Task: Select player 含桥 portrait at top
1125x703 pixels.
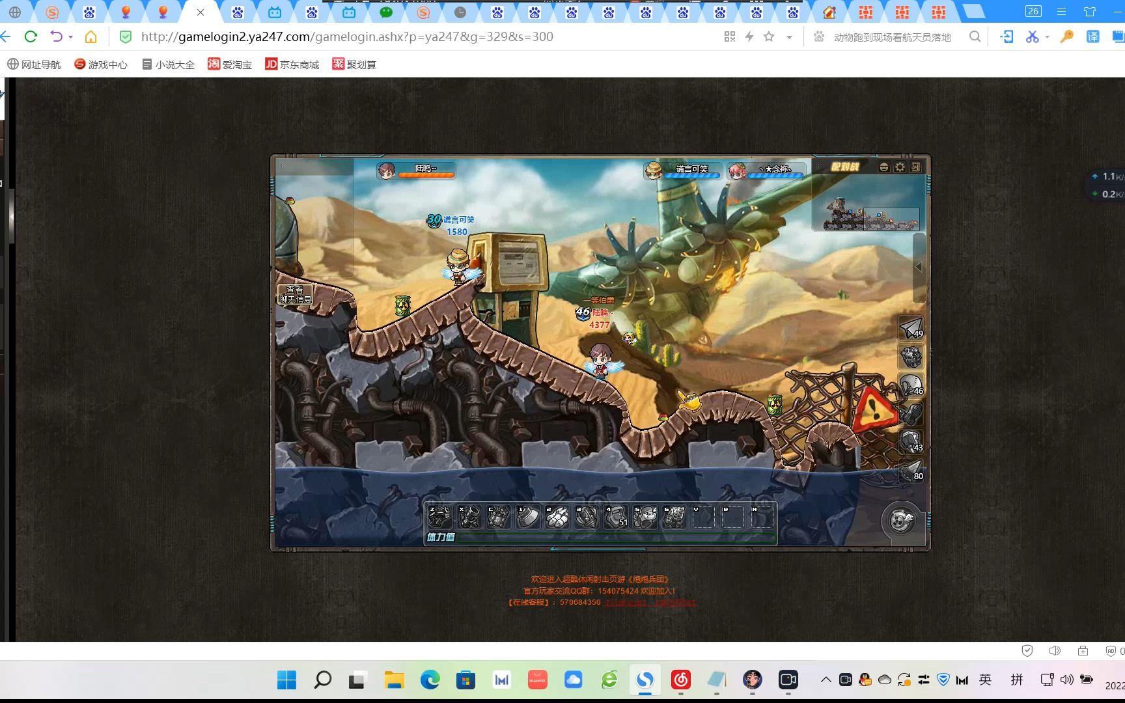Action: 737,171
